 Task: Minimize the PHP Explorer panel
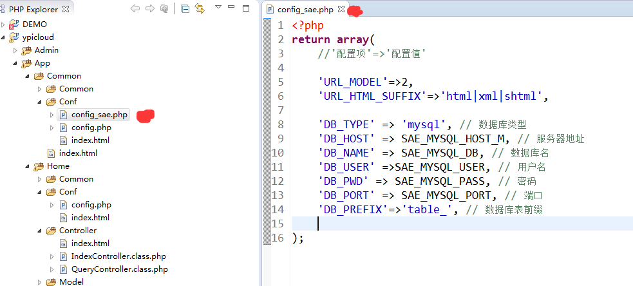tap(232, 8)
